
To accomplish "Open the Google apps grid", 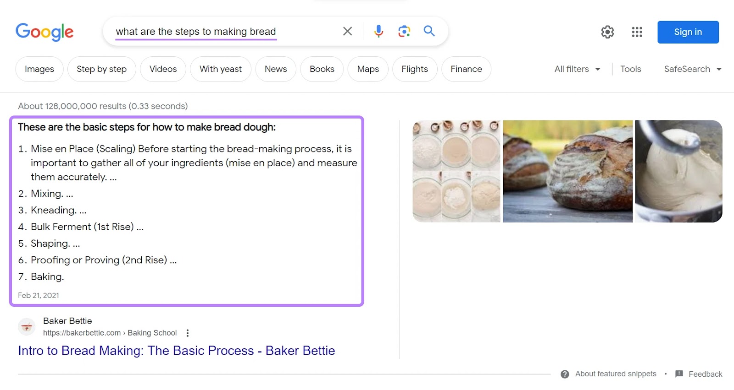I will pos(637,32).
